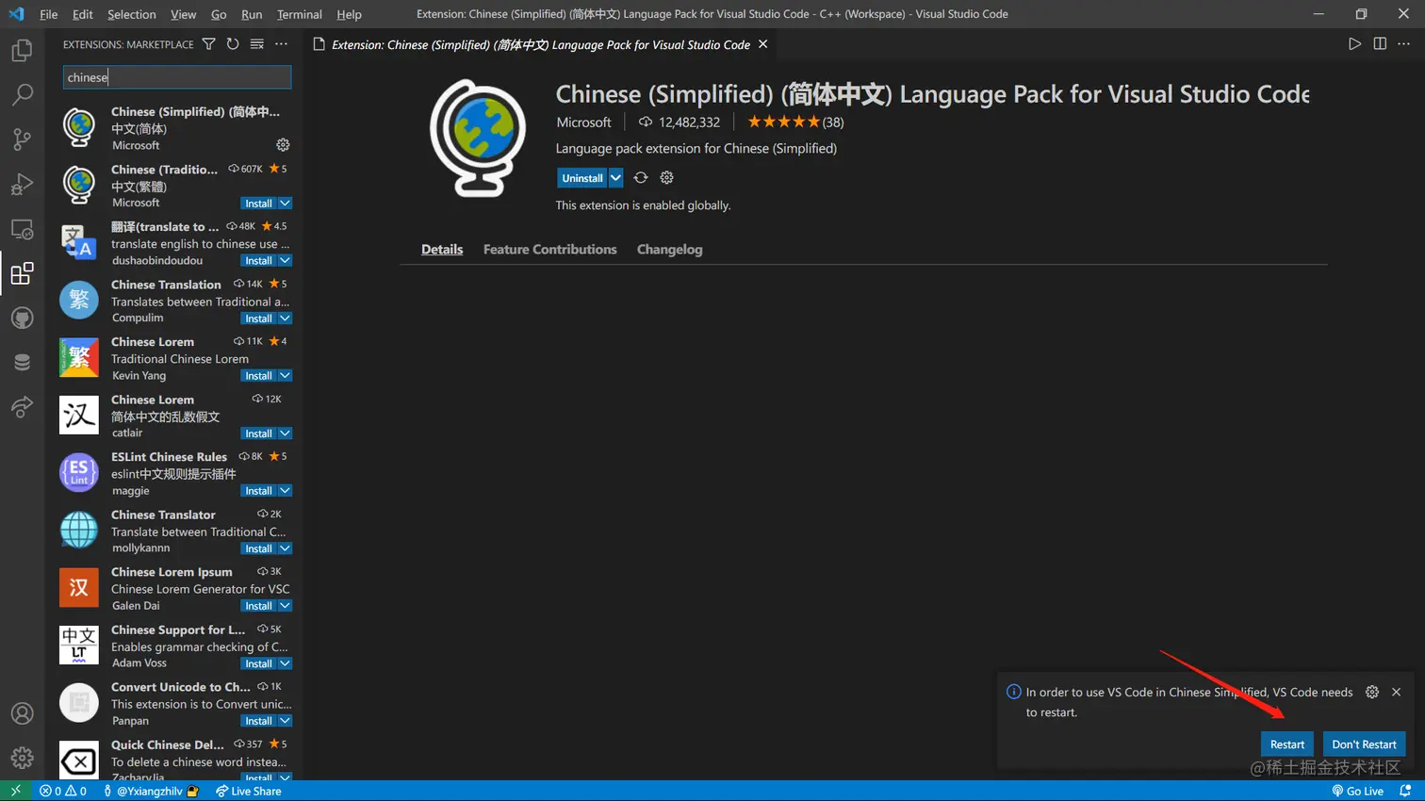Open manage gear beside Uninstall on extension page

tap(666, 178)
